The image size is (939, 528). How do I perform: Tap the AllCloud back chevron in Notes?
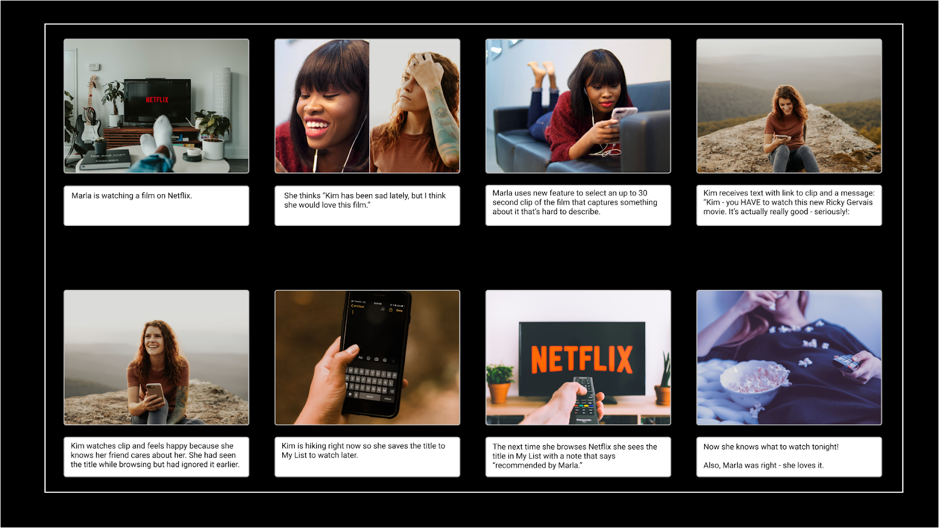click(352, 306)
